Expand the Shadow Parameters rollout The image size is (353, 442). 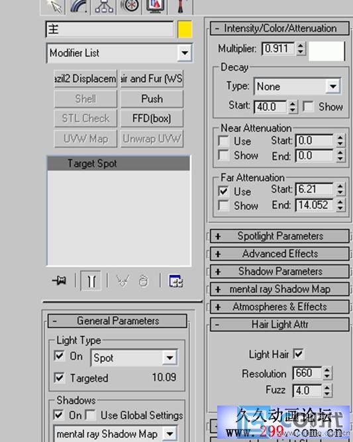click(x=279, y=272)
